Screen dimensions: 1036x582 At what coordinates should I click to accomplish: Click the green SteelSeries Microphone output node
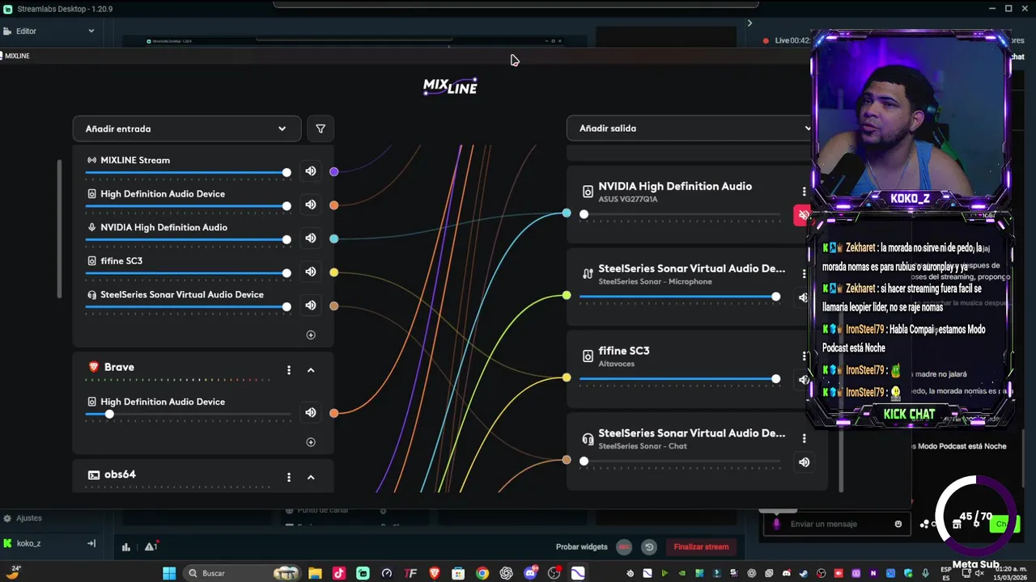[567, 296]
